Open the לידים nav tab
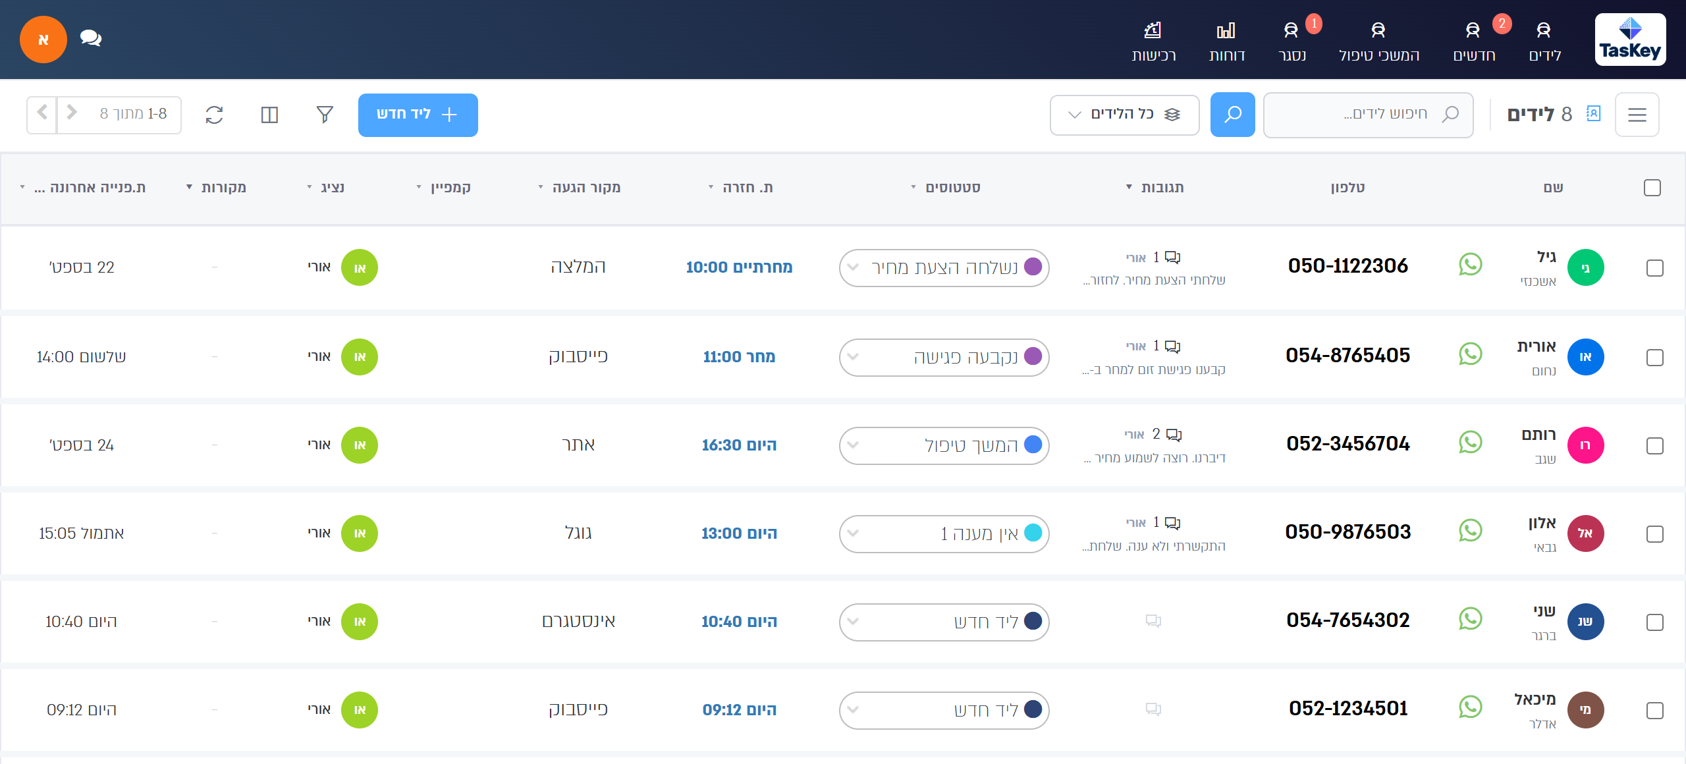1686x764 pixels. coord(1545,41)
